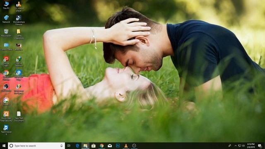Open the Action Center notifications

tap(260, 146)
